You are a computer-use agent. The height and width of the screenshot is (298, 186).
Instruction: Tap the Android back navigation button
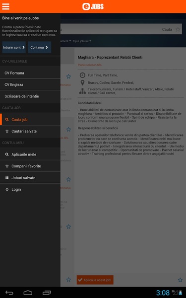(x=9, y=293)
